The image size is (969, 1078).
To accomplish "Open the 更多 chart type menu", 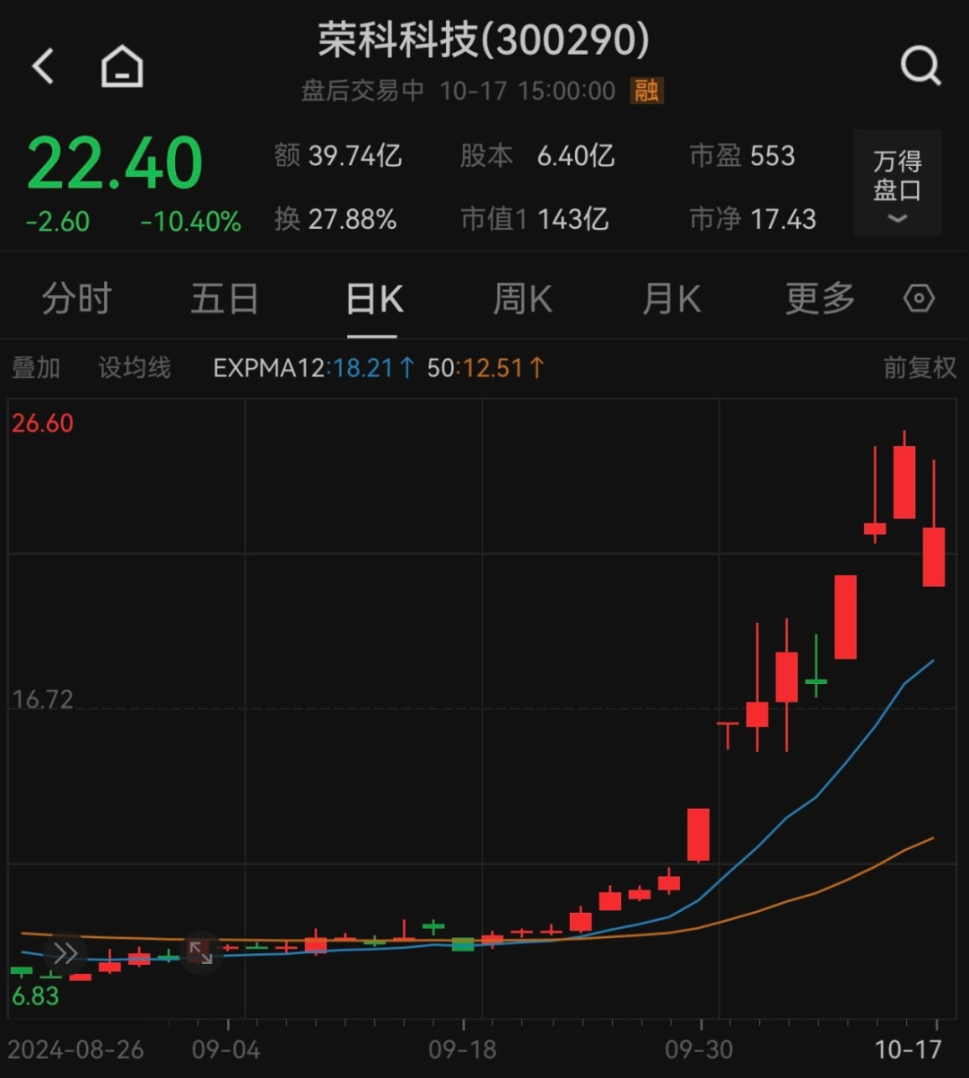I will tap(817, 299).
